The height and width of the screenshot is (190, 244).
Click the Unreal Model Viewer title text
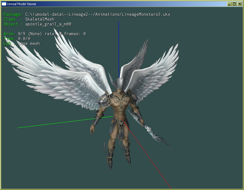coord(21,4)
